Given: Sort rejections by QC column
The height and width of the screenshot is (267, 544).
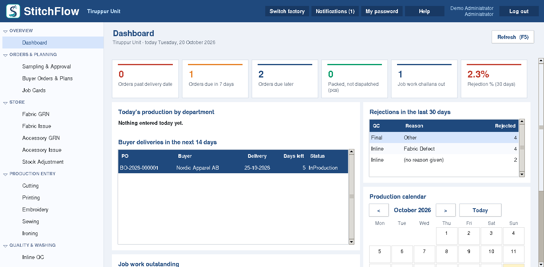Looking at the screenshot, I should click(x=385, y=126).
